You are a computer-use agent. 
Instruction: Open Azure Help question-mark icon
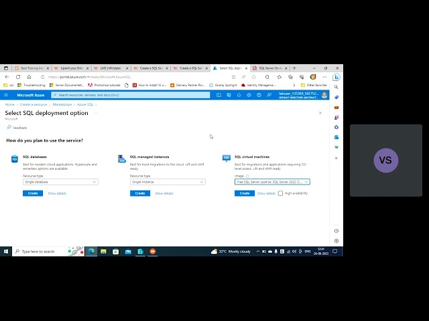[x=259, y=95]
